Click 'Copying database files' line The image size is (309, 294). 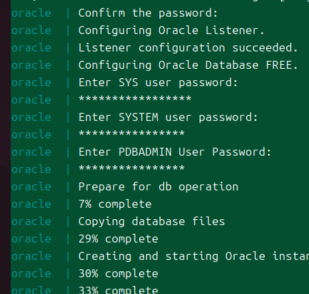[x=152, y=222]
